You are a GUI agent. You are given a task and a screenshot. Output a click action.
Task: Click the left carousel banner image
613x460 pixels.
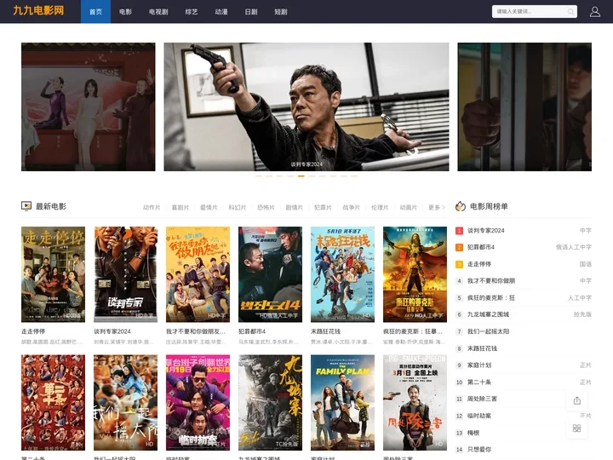click(x=89, y=106)
